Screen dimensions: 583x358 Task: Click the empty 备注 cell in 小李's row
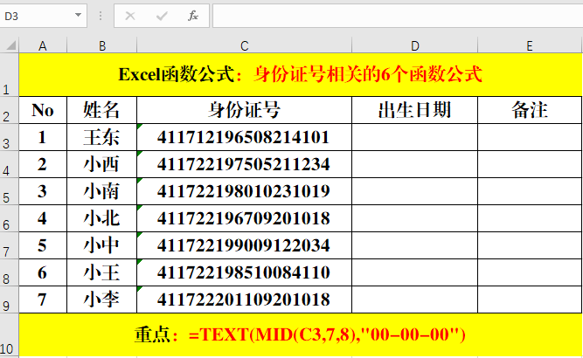click(x=530, y=300)
